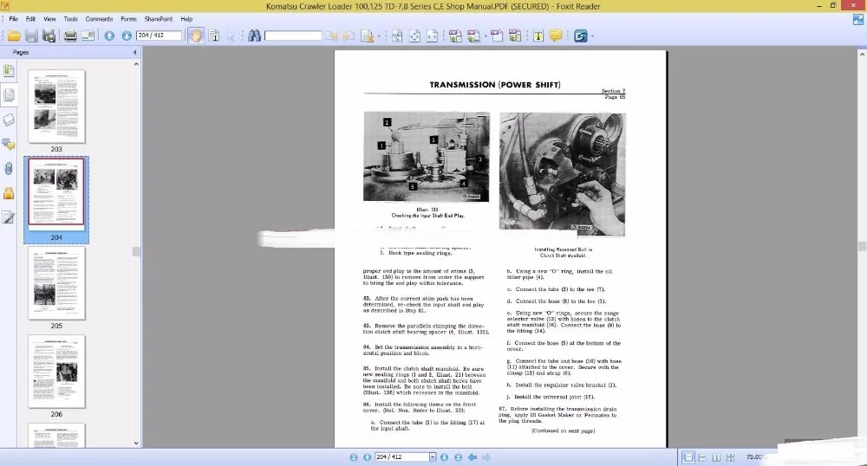Open the Signatures sidebar panel
Image resolution: width=867 pixels, height=466 pixels.
[9, 217]
